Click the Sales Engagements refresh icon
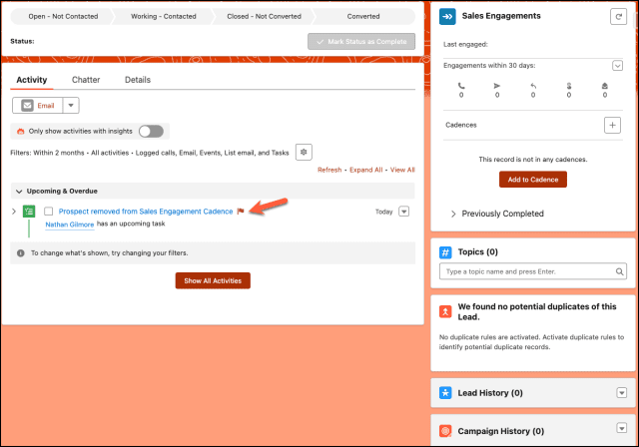 pos(616,18)
